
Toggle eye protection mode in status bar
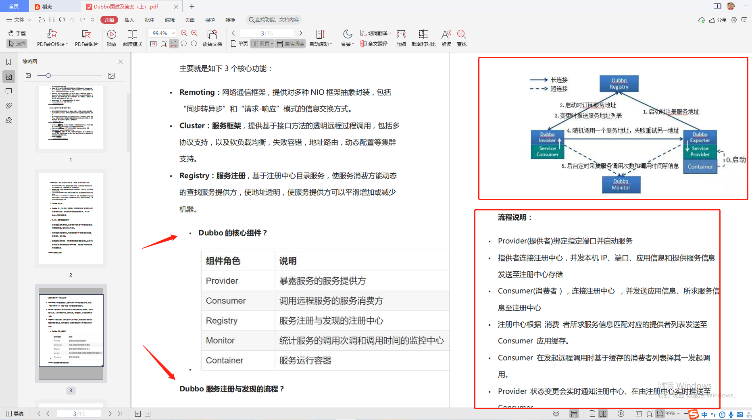tap(556, 414)
